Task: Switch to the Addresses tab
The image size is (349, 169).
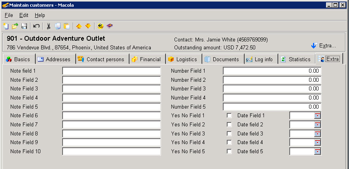Action: [55, 59]
